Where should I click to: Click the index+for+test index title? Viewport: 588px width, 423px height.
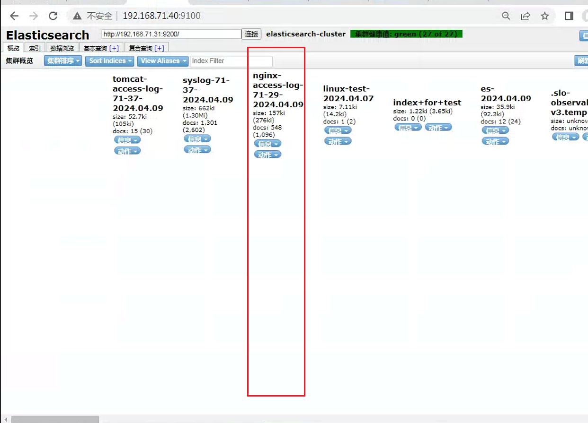coord(427,103)
